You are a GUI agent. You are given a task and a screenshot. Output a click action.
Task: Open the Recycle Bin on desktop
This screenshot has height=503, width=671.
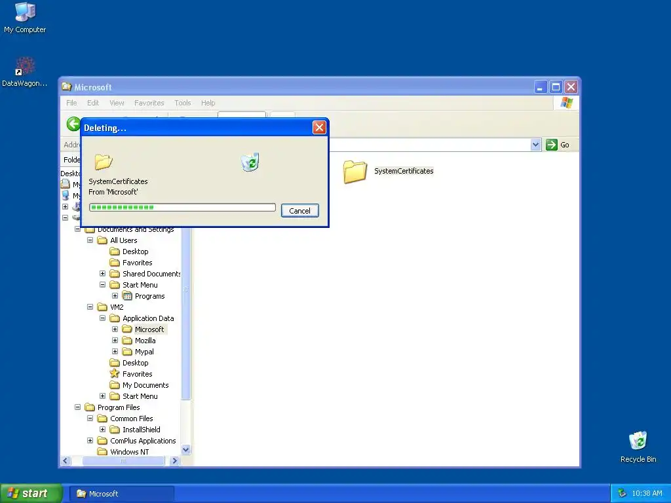point(638,447)
